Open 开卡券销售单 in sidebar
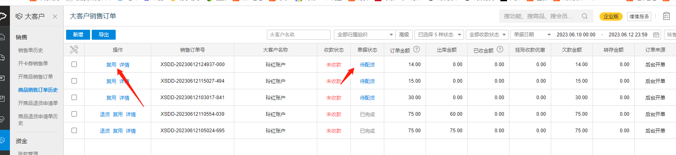 pos(33,64)
